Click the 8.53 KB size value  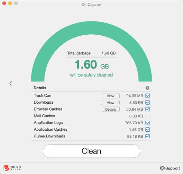pos(136,102)
